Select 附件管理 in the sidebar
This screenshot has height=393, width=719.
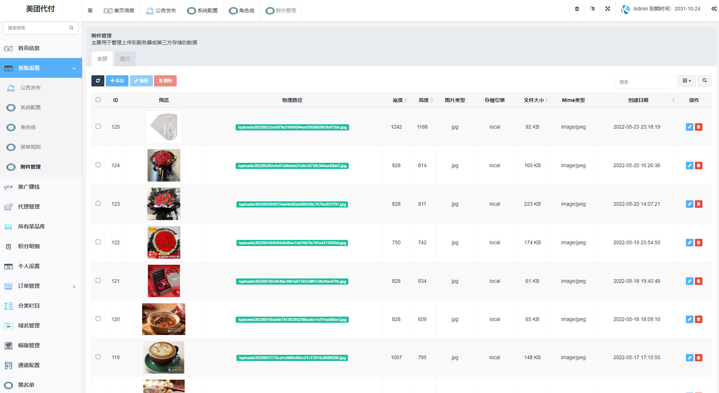point(41,167)
